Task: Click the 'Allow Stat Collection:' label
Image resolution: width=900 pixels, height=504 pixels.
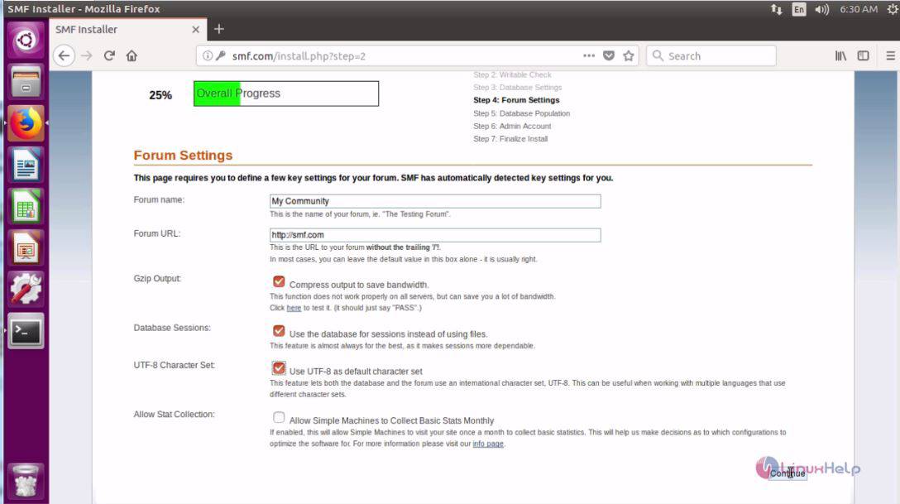Action: [175, 415]
